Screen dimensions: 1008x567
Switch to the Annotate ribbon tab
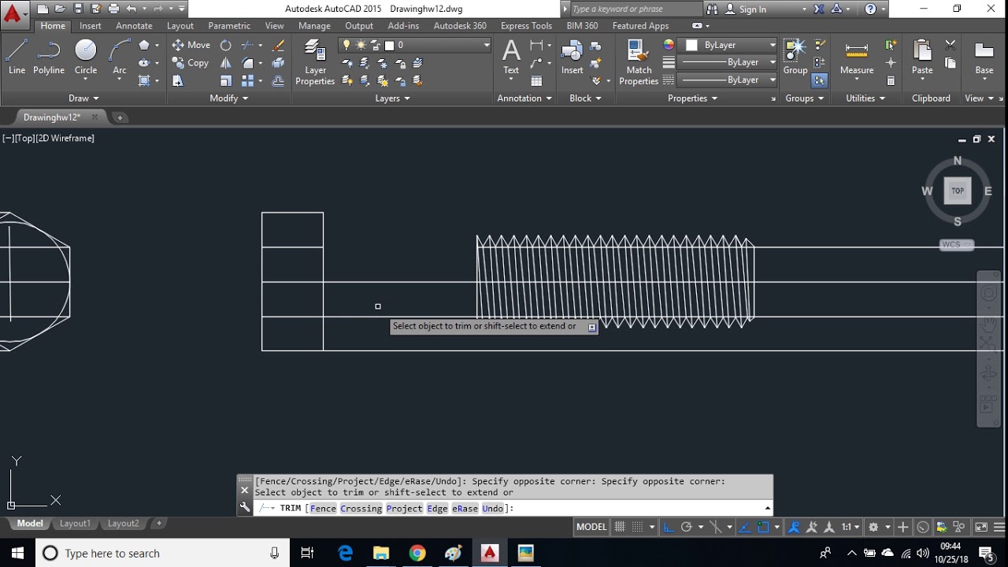[134, 26]
